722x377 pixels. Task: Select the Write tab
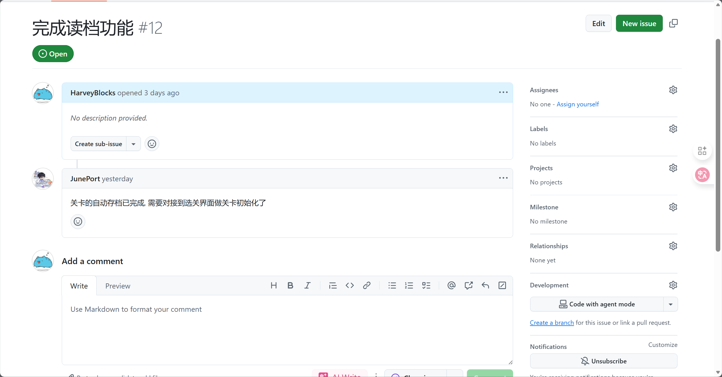pos(79,286)
